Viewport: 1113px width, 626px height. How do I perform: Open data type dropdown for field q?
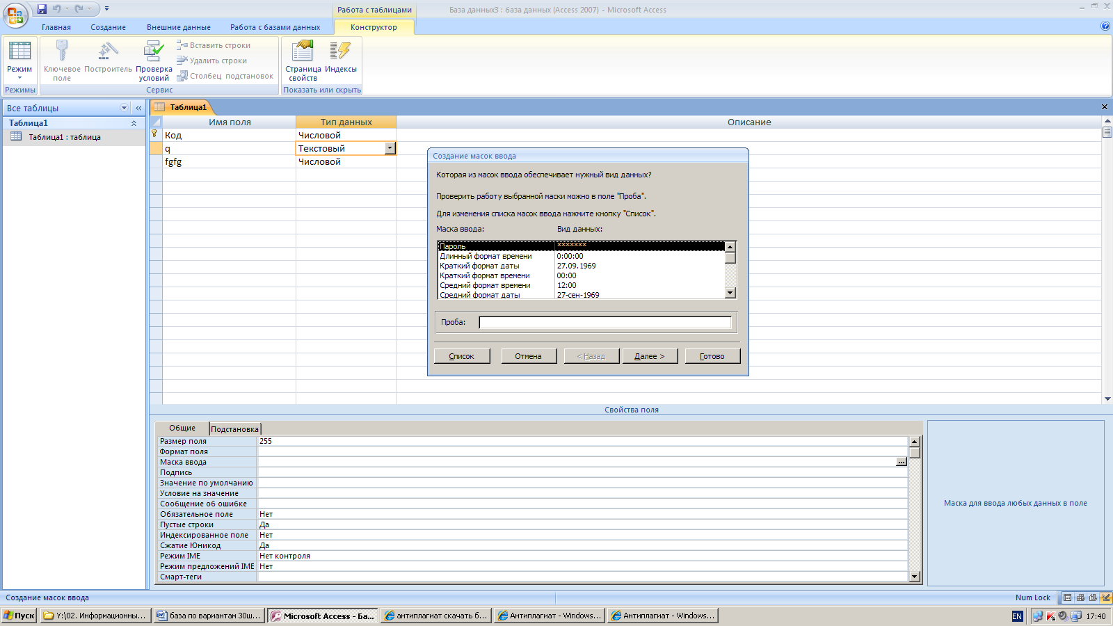[390, 148]
